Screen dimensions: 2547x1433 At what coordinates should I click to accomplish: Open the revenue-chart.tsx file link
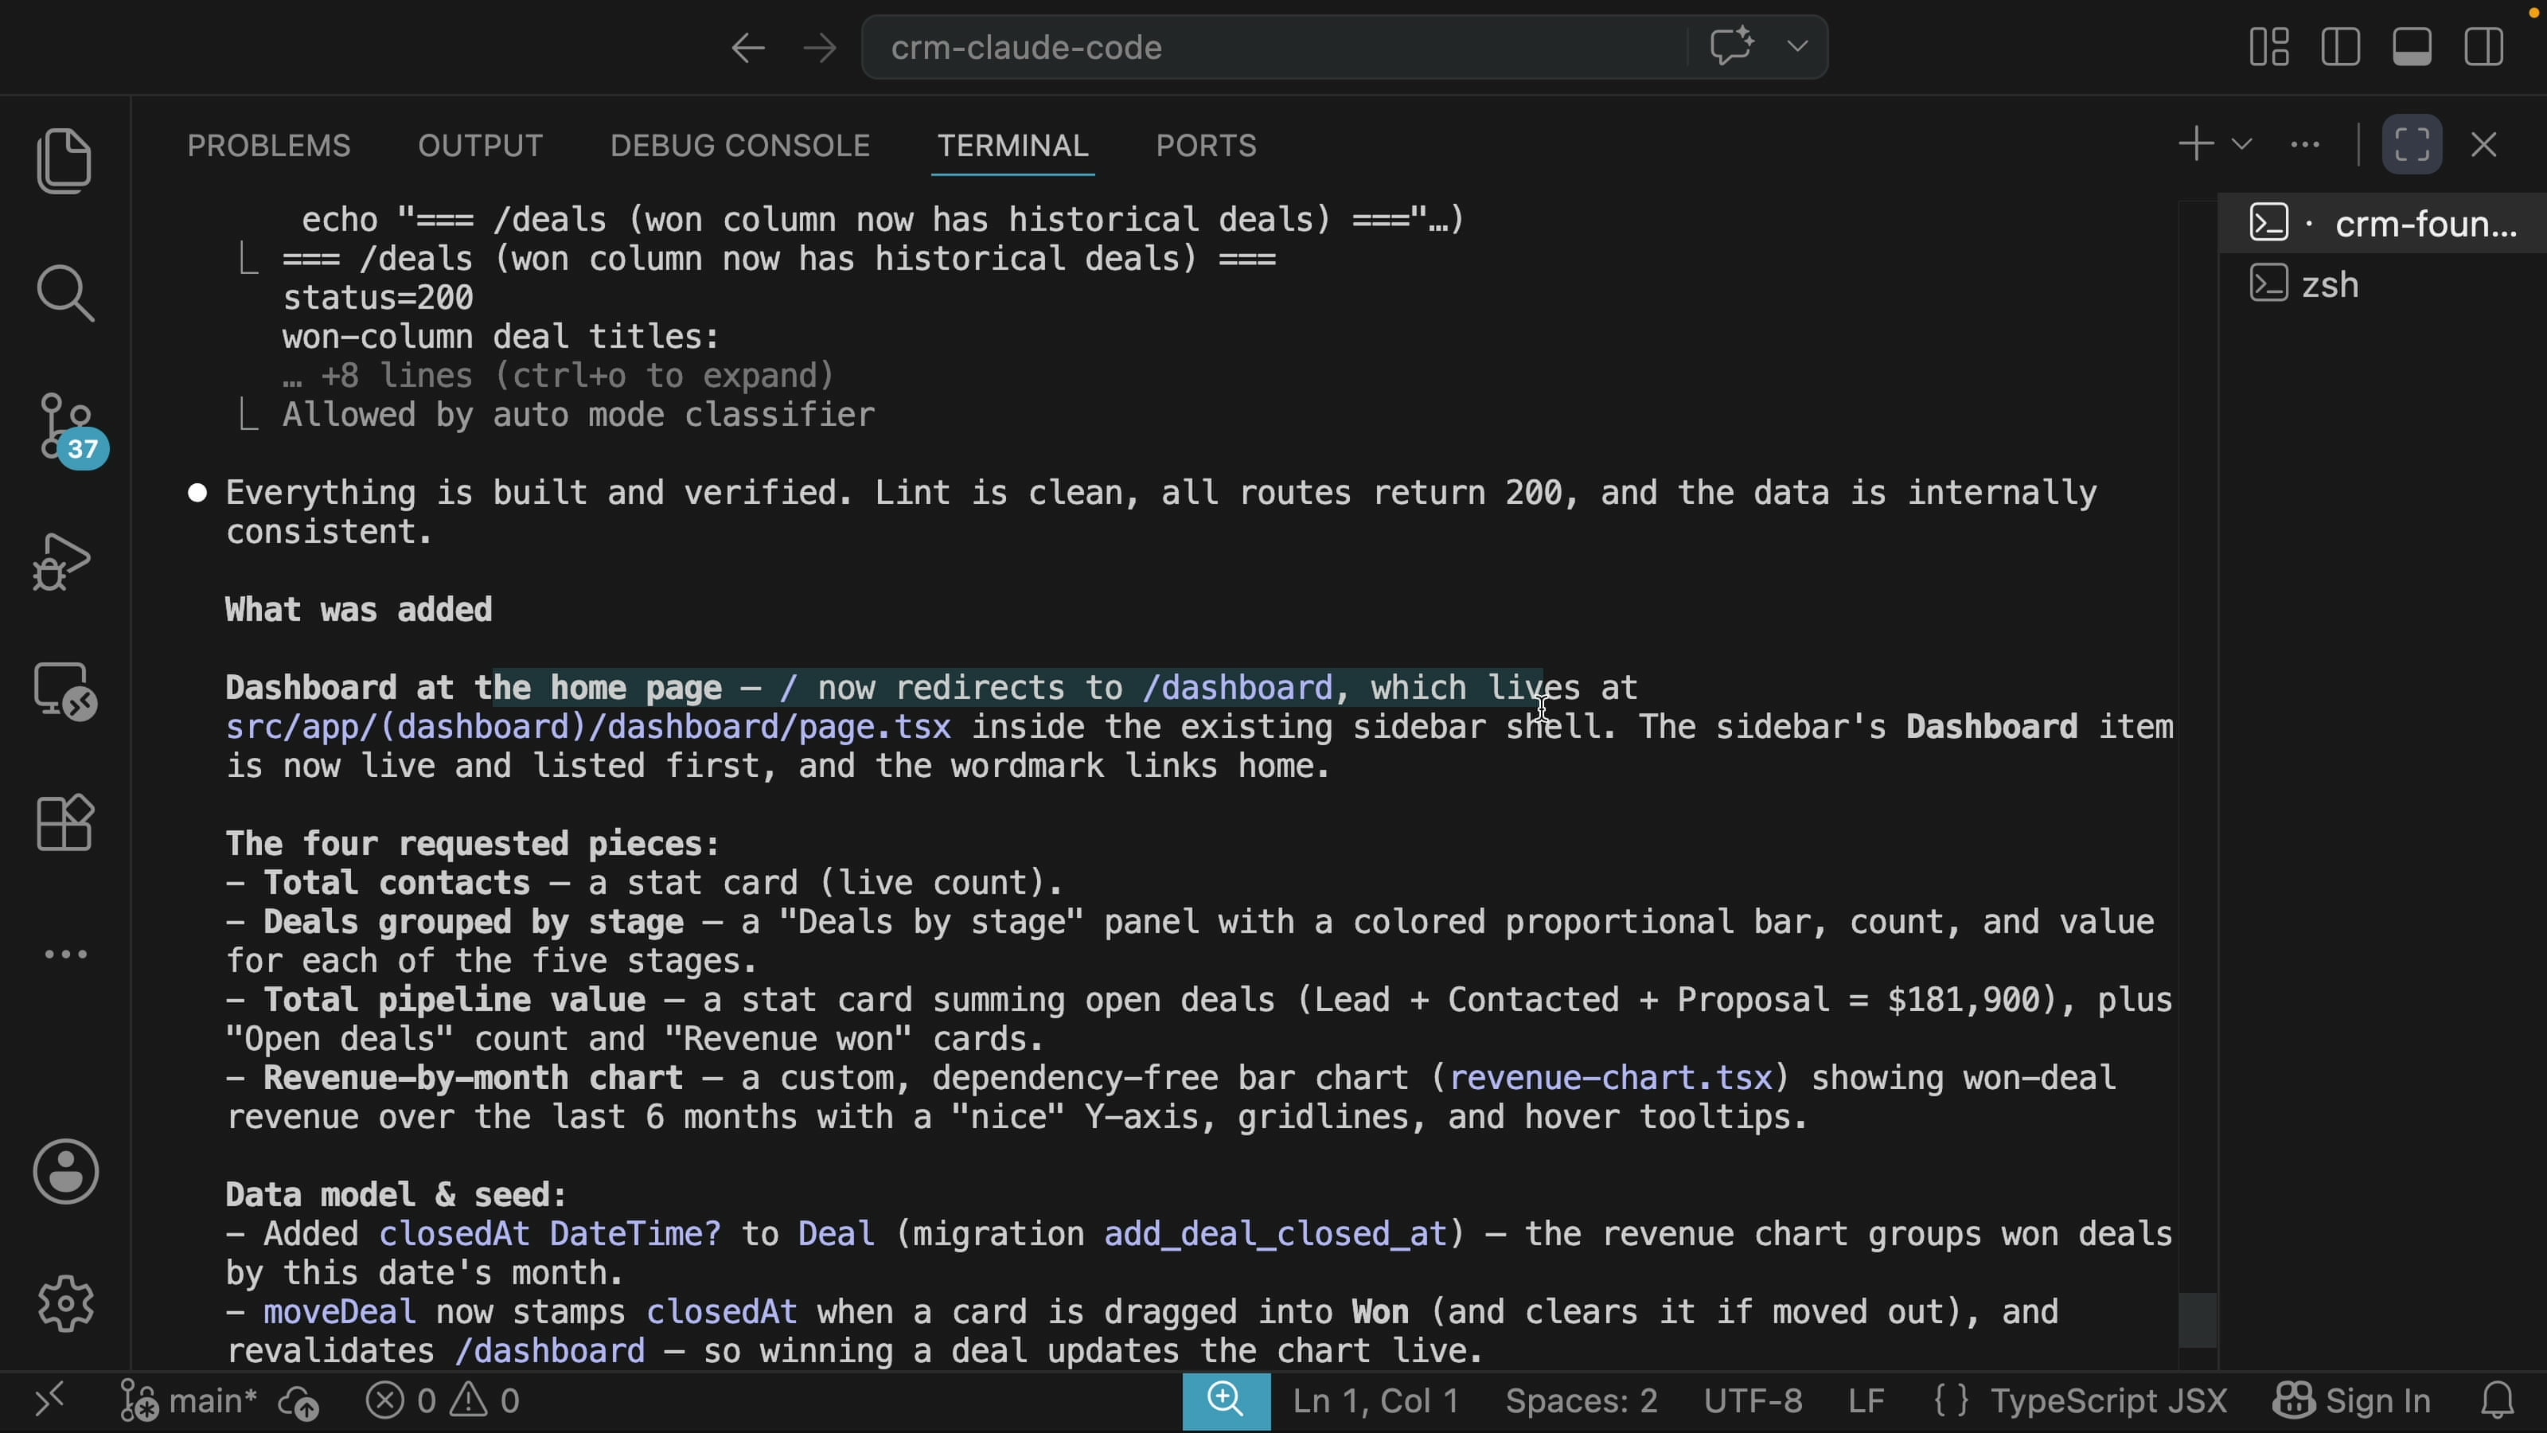coord(1611,1077)
